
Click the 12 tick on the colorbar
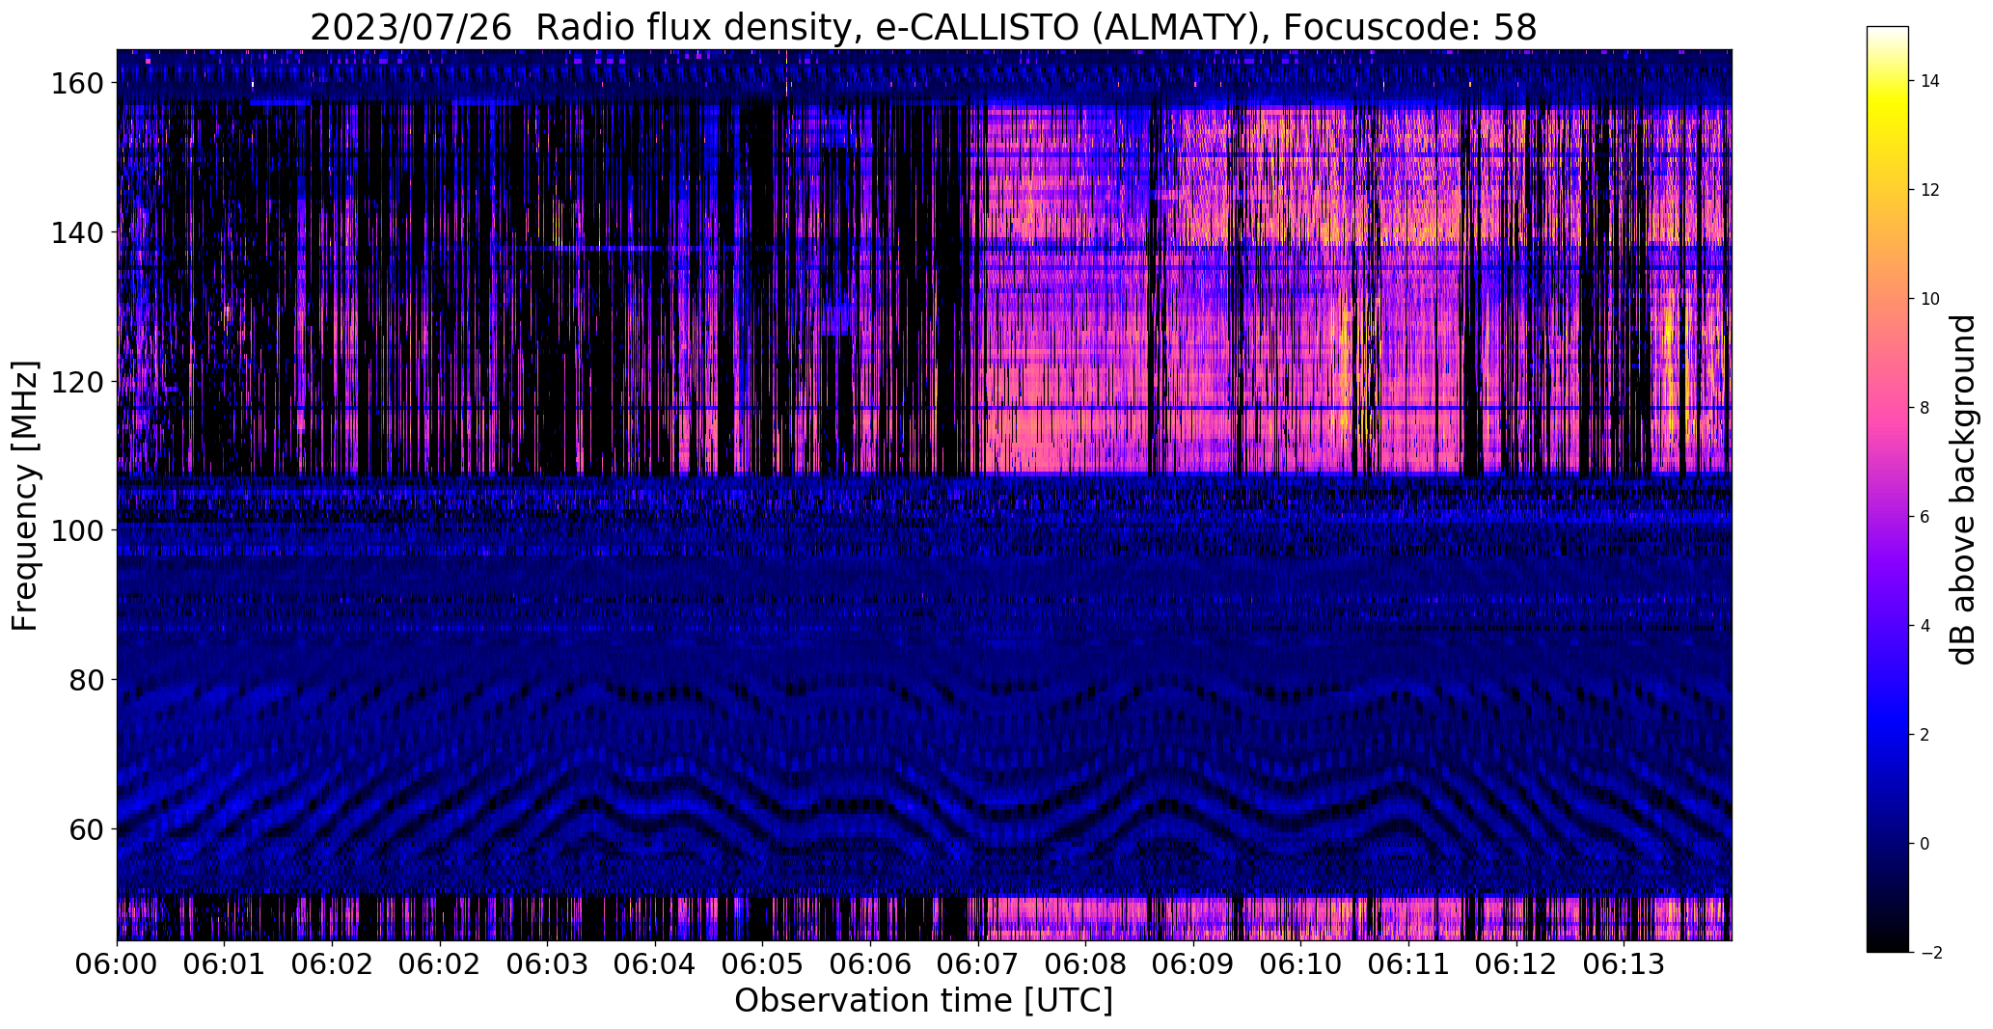click(x=1929, y=190)
